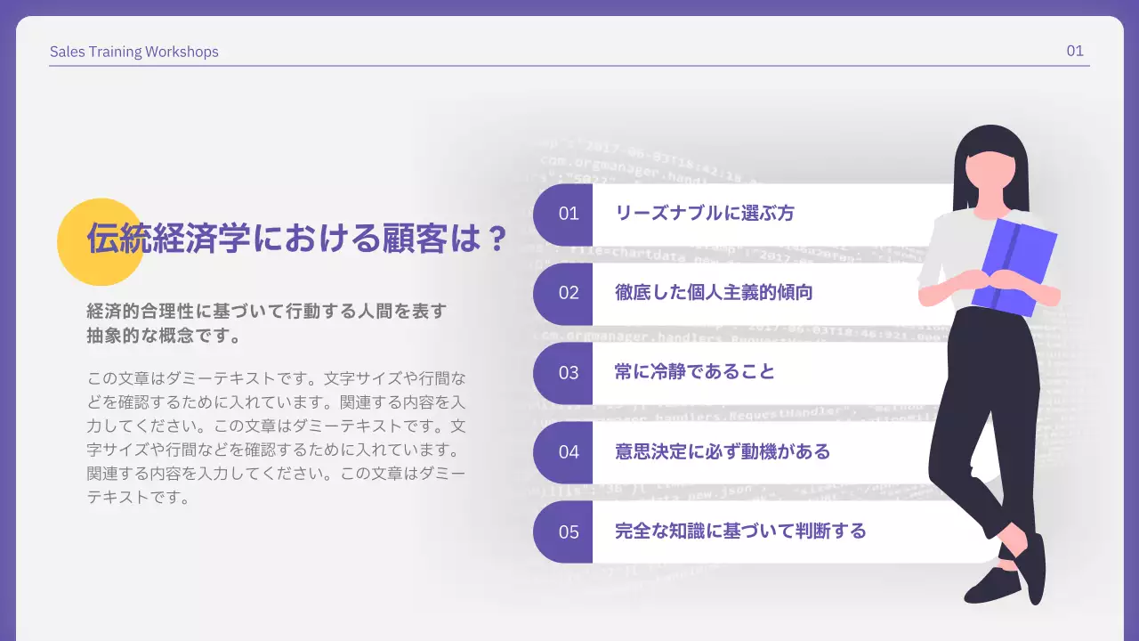1139x641 pixels.
Task: Click the "Sales Training Workshops" header label
Action: [x=134, y=52]
